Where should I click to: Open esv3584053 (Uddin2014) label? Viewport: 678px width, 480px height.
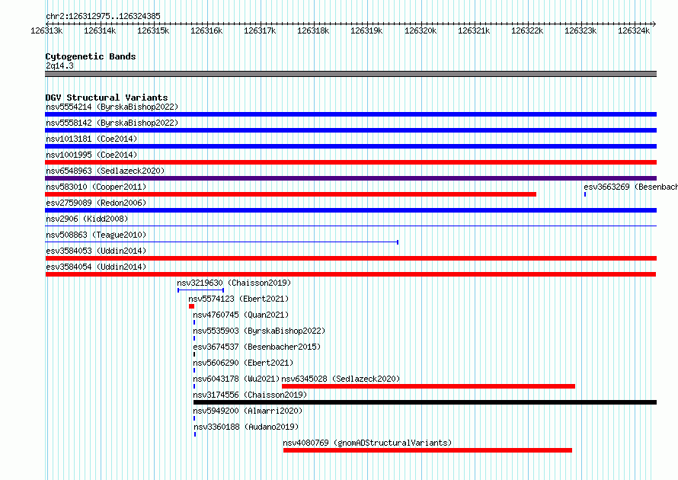click(96, 251)
